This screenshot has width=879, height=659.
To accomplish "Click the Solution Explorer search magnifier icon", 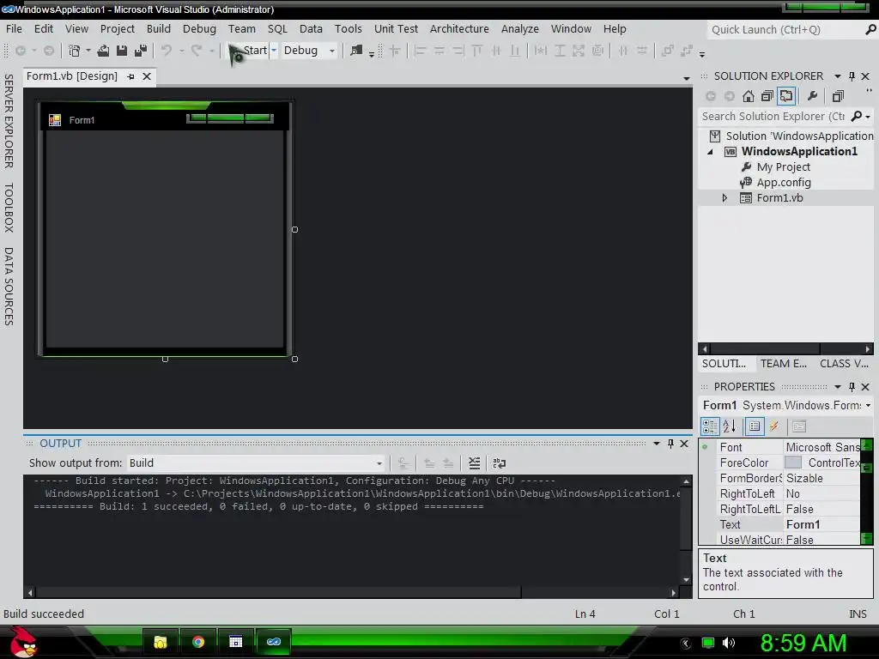I will (x=857, y=116).
